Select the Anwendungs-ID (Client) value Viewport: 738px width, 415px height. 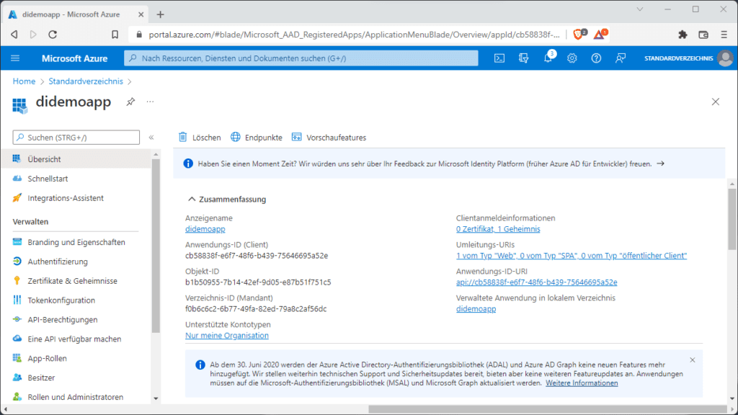257,256
